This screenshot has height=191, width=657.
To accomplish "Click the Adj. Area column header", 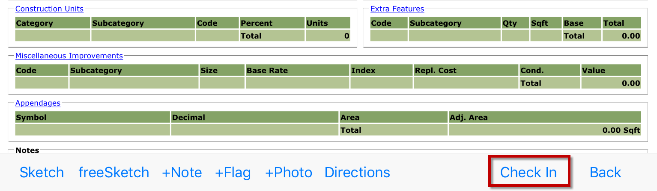I will point(545,117).
